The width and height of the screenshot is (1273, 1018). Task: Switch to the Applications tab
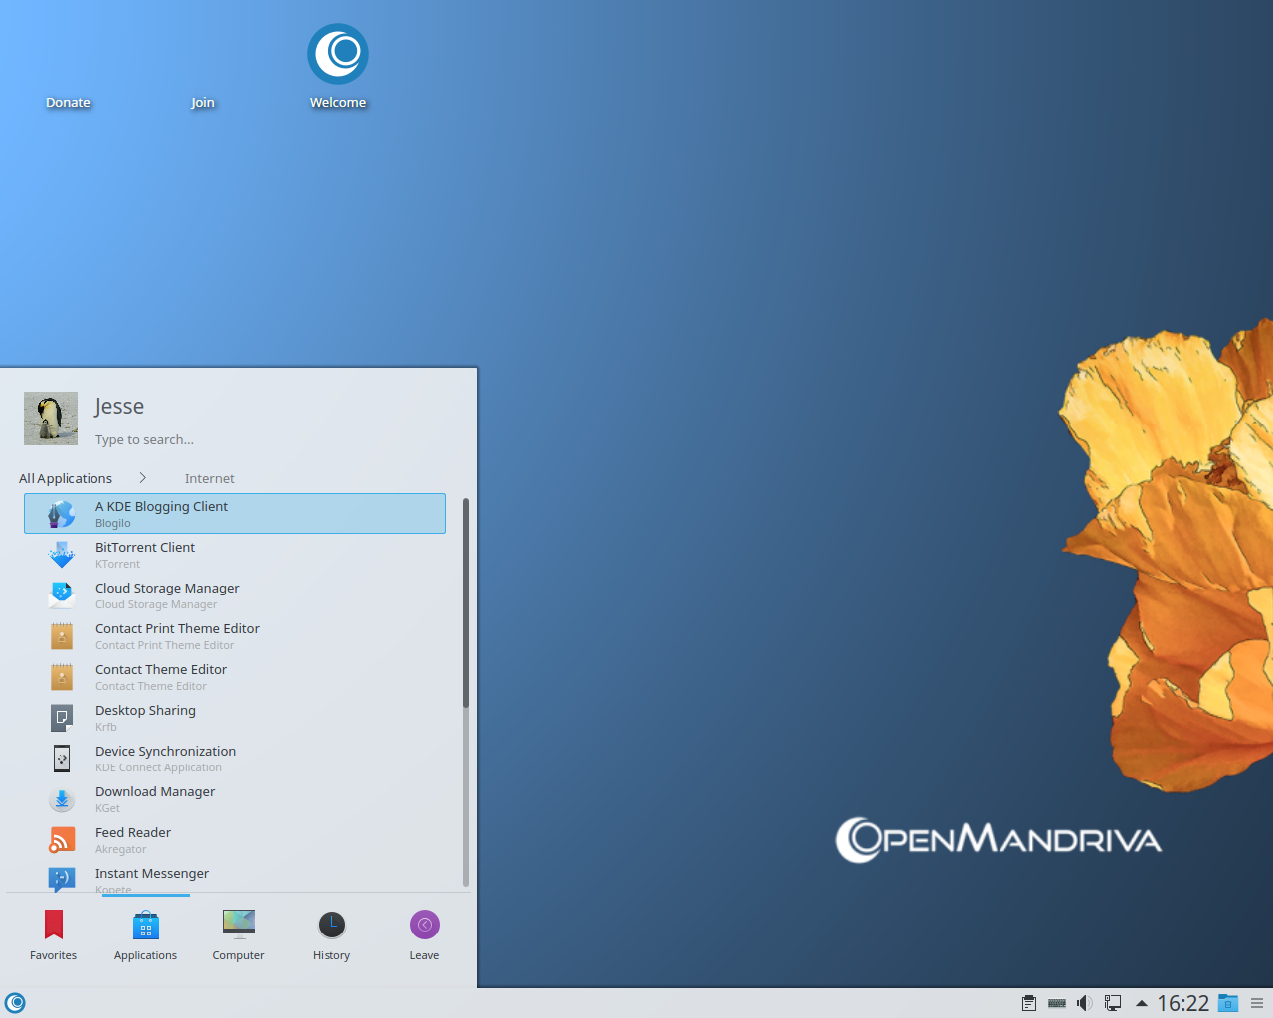click(146, 935)
